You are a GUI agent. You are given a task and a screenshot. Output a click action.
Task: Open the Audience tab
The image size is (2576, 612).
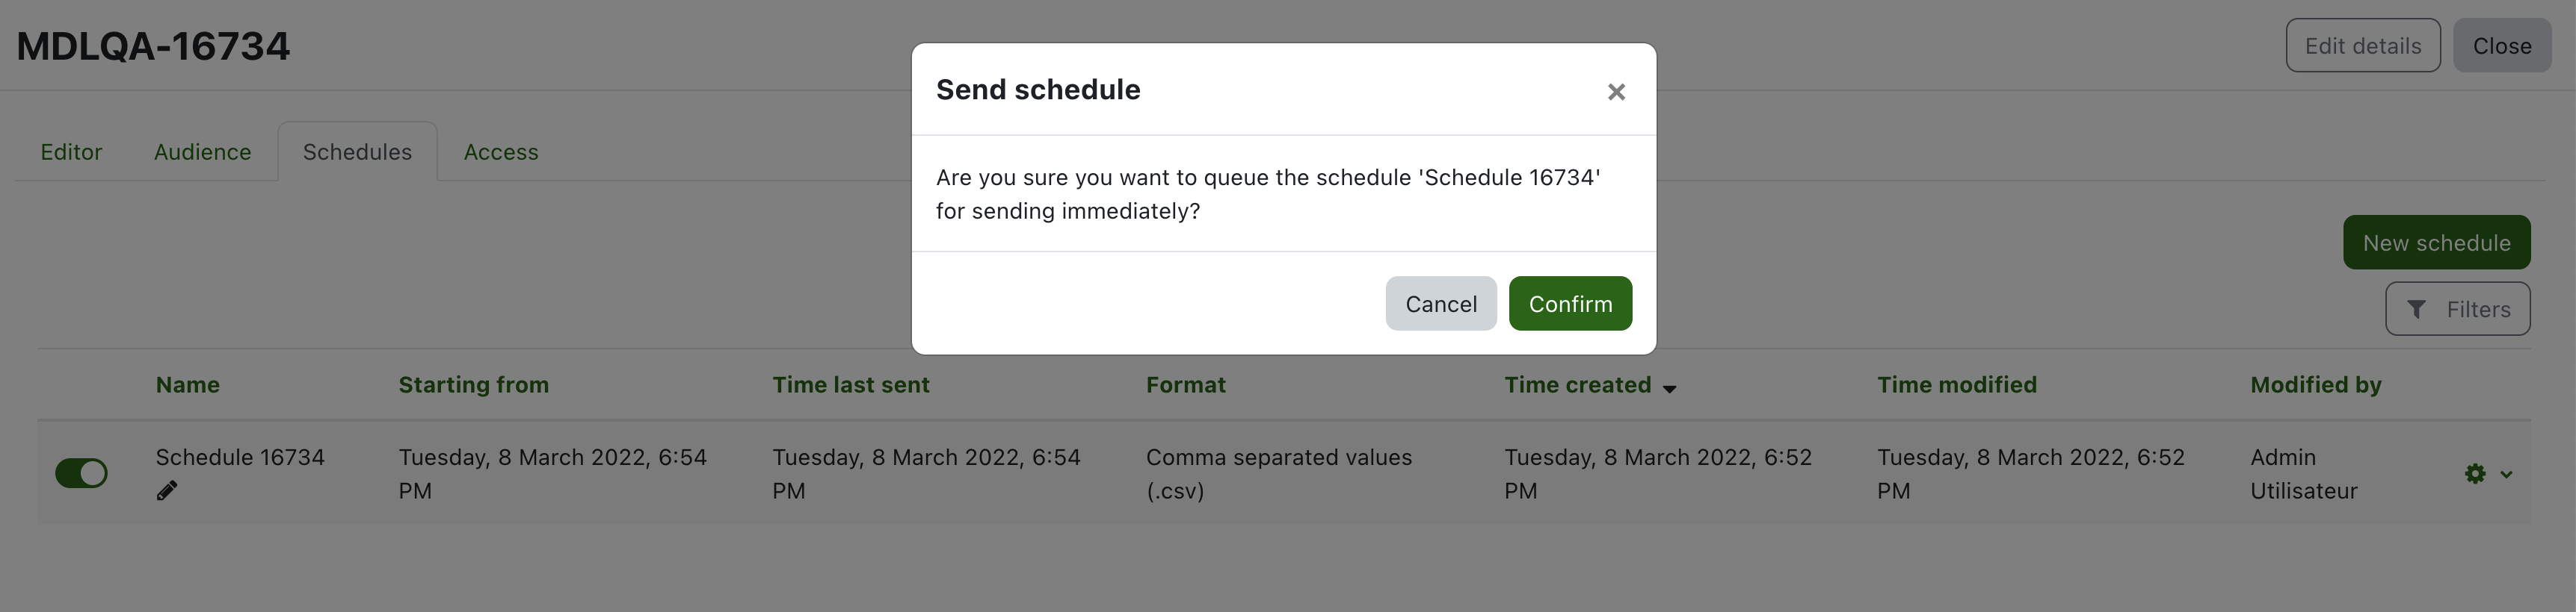(202, 152)
